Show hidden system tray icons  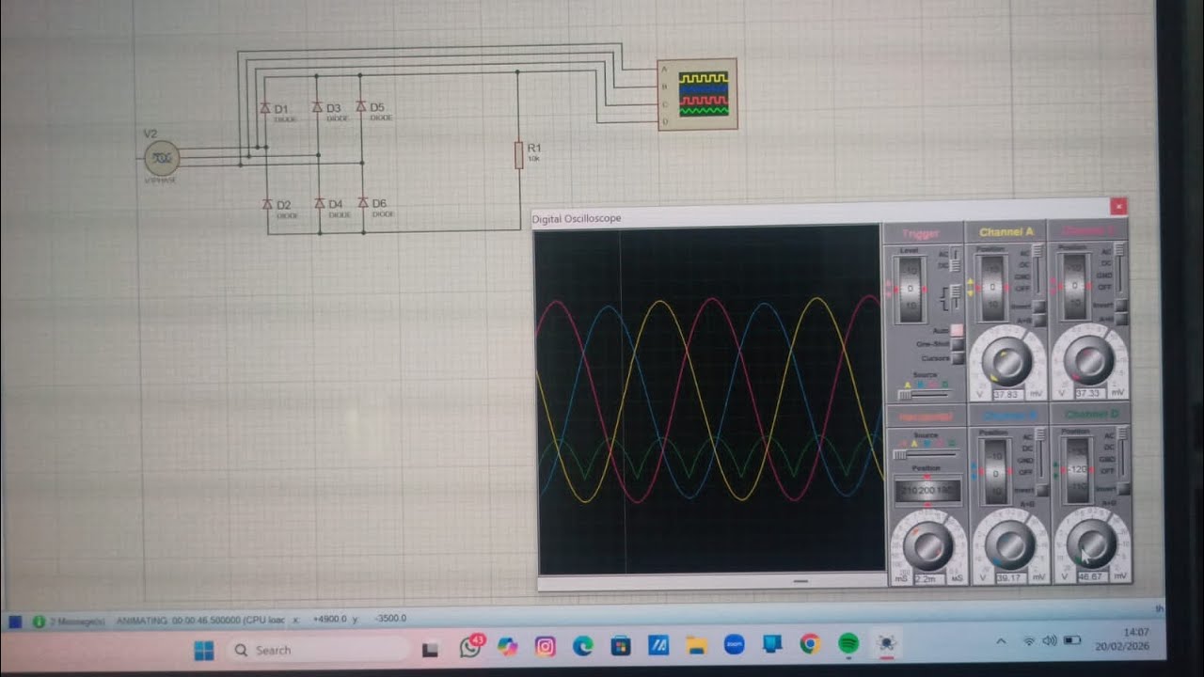tap(1001, 641)
